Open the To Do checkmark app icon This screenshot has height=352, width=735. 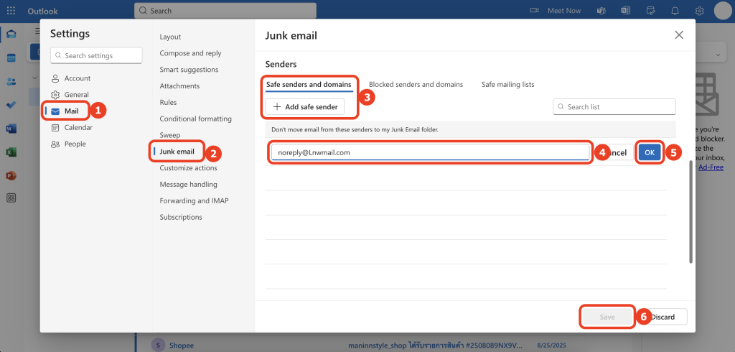point(11,105)
